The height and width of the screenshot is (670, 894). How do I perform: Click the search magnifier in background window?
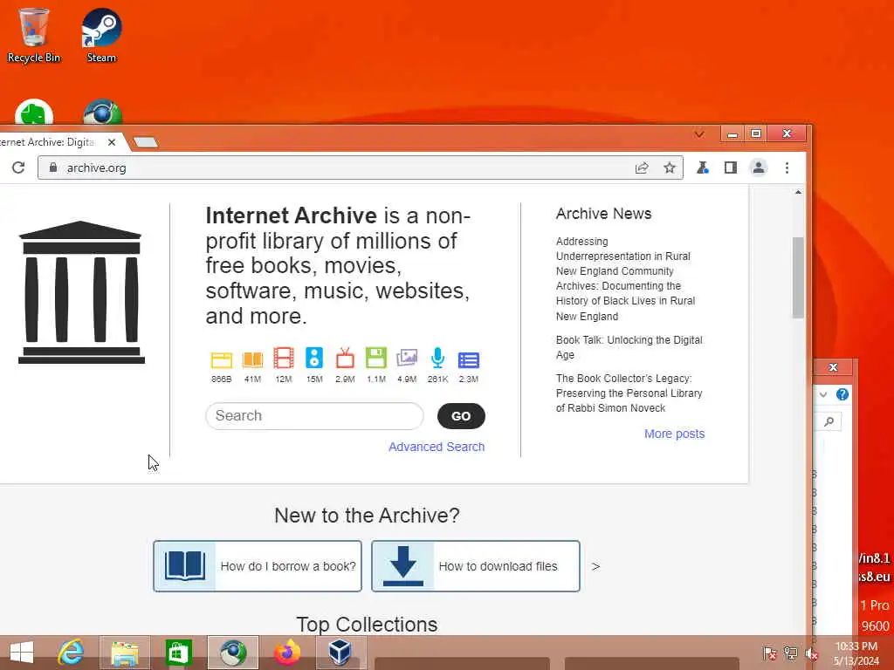click(829, 421)
